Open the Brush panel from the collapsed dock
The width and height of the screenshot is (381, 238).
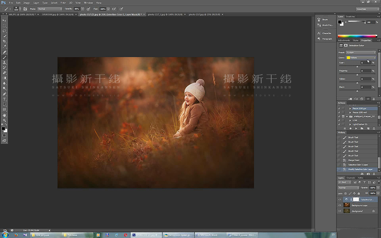323,19
